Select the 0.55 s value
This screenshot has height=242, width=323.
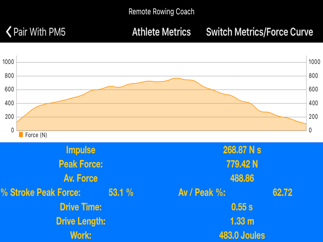tap(242, 207)
